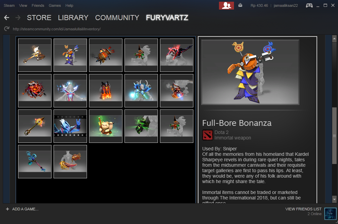338x224 pixels.
Task: Open the COMMUNITY tab
Action: coord(117,18)
